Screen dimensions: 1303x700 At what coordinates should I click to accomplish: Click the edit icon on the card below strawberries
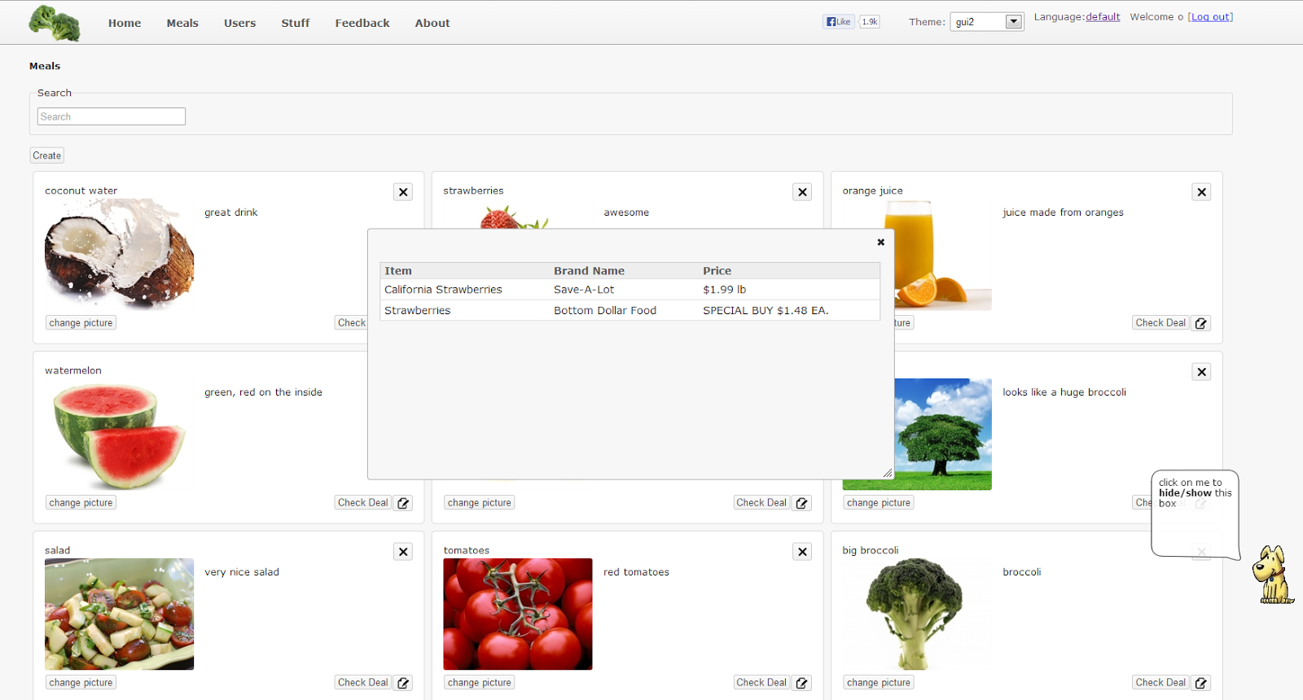pyautogui.click(x=802, y=503)
